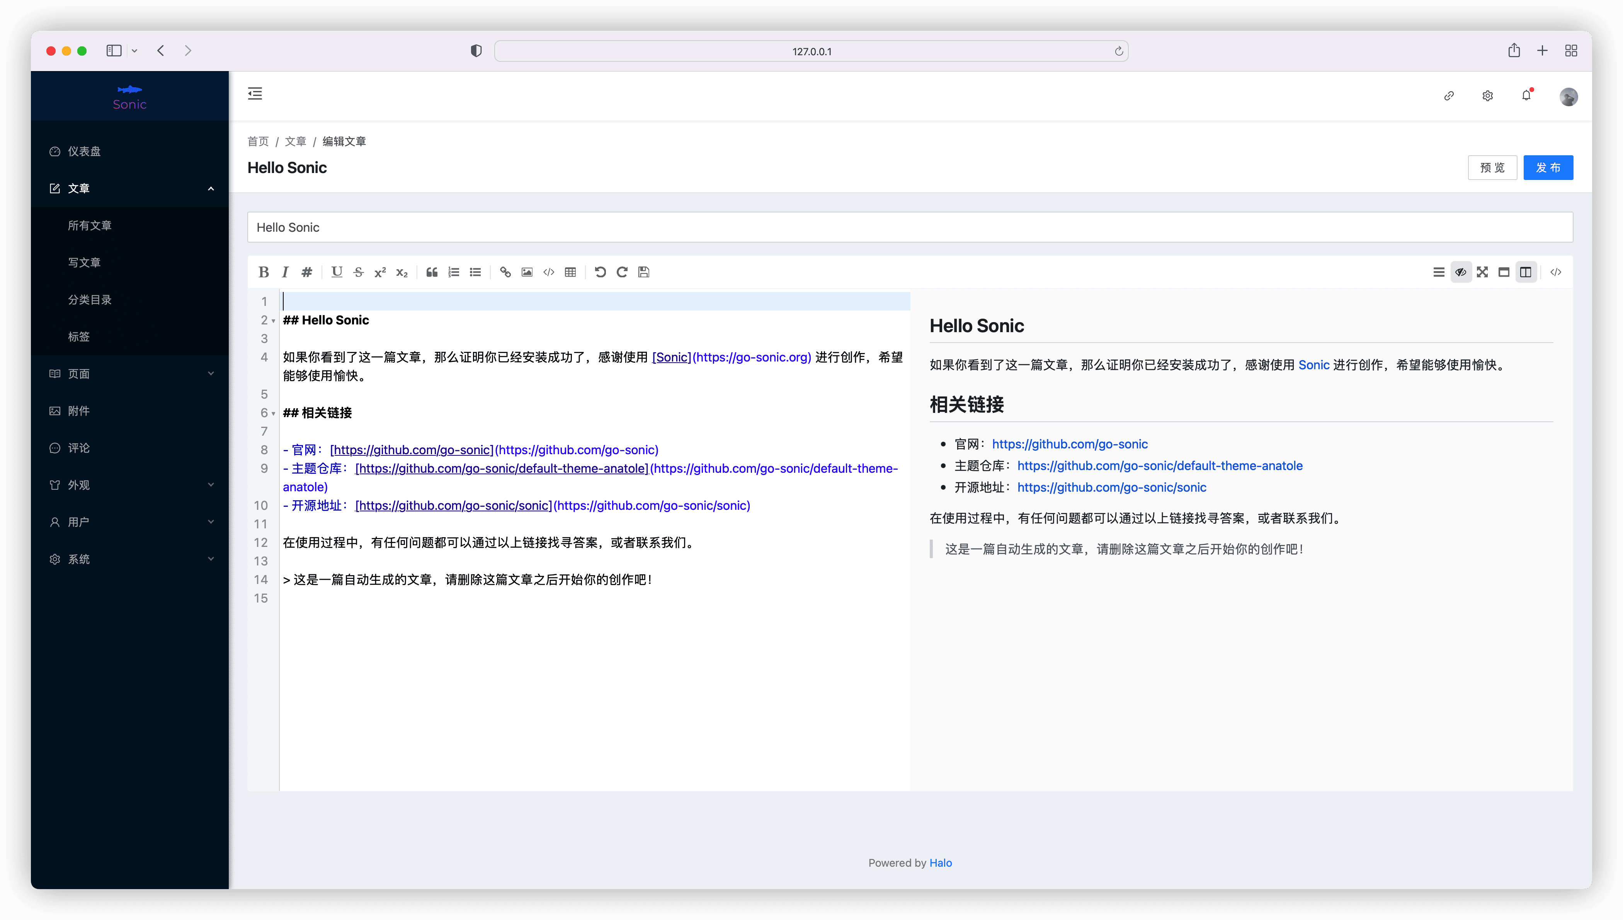Screen dimensions: 1623x920
Task: Click the Hello Sonic title input field
Action: (x=910, y=227)
